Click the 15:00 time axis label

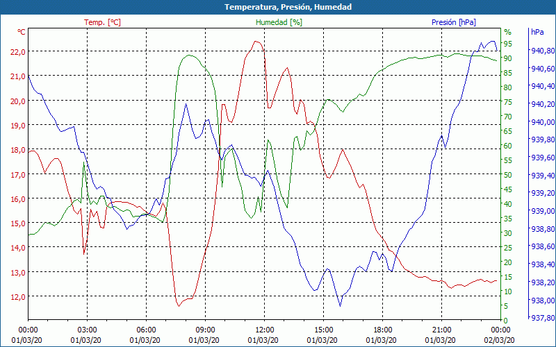point(323,330)
